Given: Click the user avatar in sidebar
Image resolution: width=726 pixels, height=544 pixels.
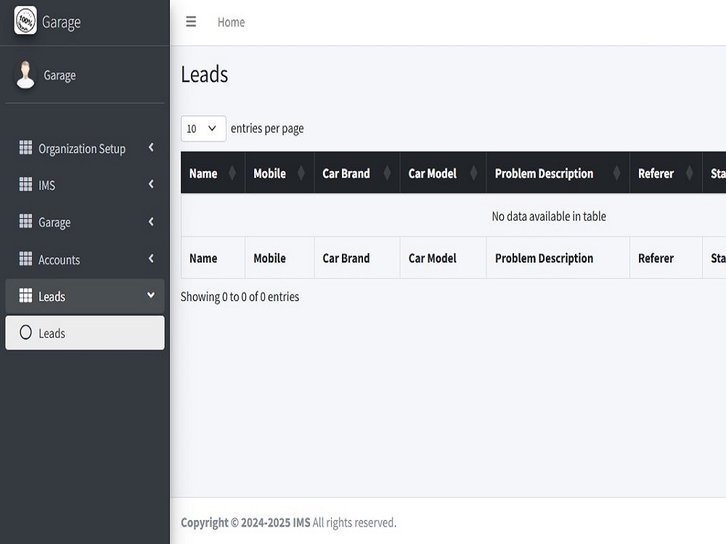Looking at the screenshot, I should pyautogui.click(x=25, y=75).
